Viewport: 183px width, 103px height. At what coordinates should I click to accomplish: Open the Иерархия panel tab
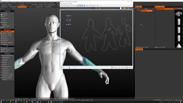(x=138, y=7)
